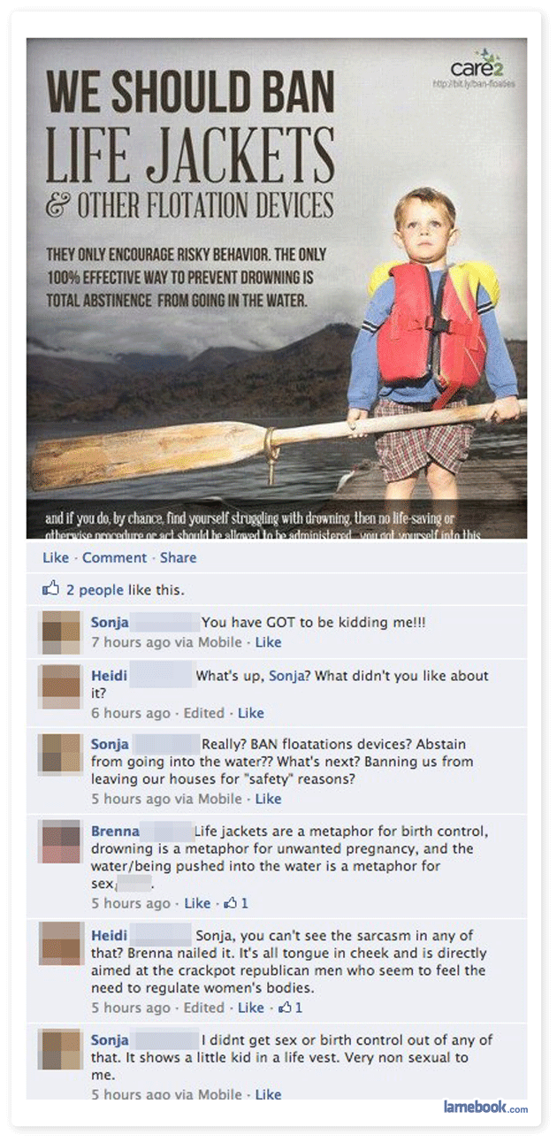Like Sonja's 'You have GOT to be kidding' comment

click(268, 641)
